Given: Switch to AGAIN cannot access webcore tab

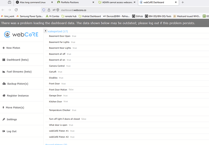Looking at the screenshot, I should [117, 2].
